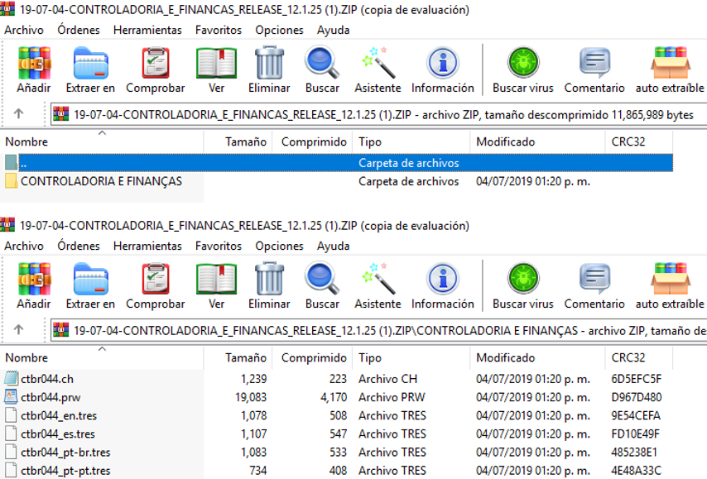Click the path field in the bottom window
The image size is (707, 479).
(x=379, y=330)
